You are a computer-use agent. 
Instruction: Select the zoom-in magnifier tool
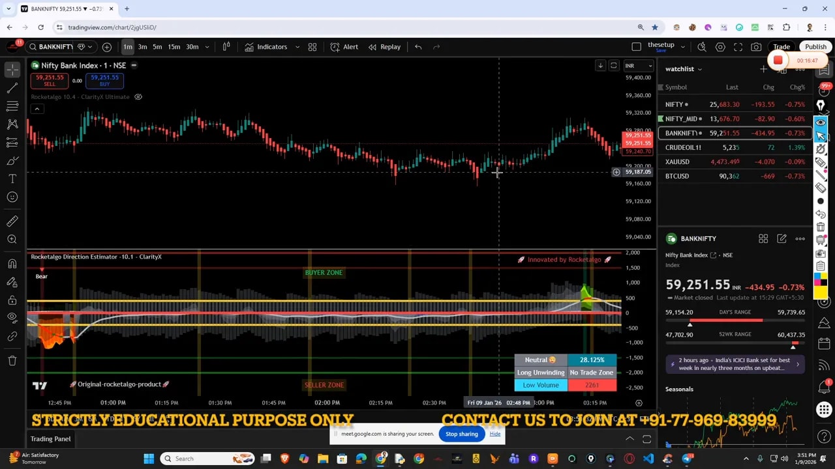(x=12, y=239)
